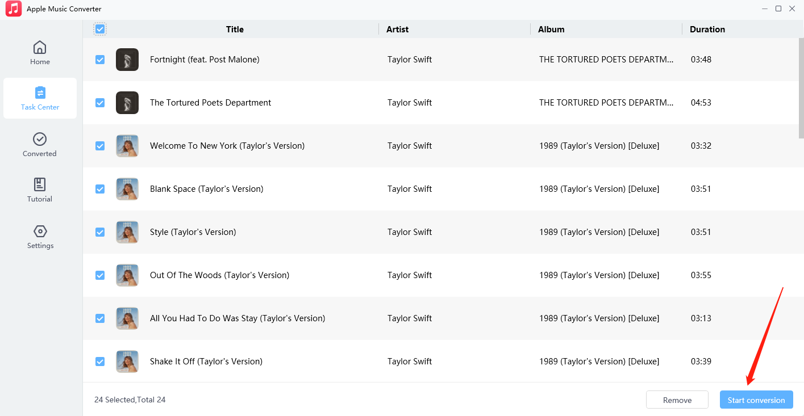This screenshot has width=804, height=416.
Task: Click the Fortnight album cover thumbnail
Action: (x=127, y=60)
